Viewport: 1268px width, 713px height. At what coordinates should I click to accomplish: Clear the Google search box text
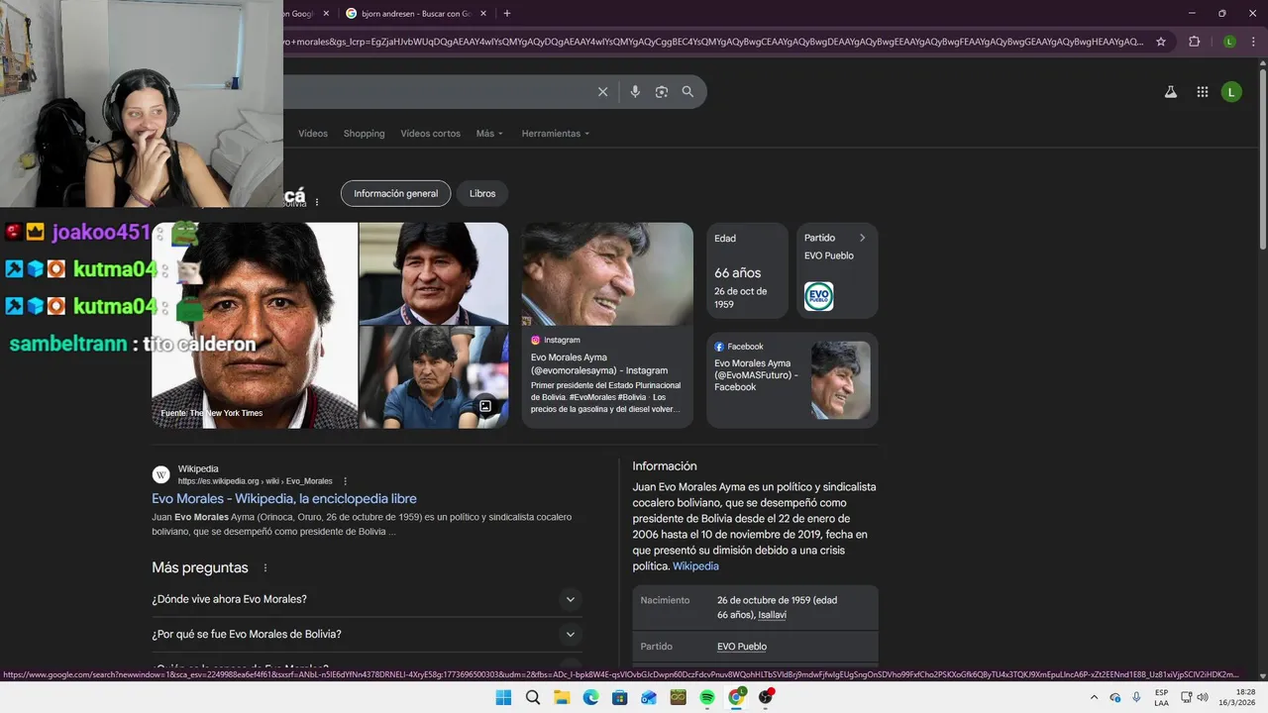tap(602, 92)
